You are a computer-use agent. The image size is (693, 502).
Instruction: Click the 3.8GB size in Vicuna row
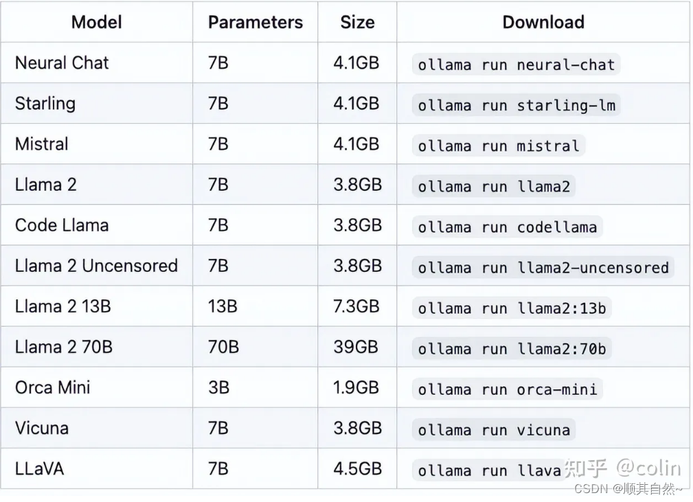358,429
